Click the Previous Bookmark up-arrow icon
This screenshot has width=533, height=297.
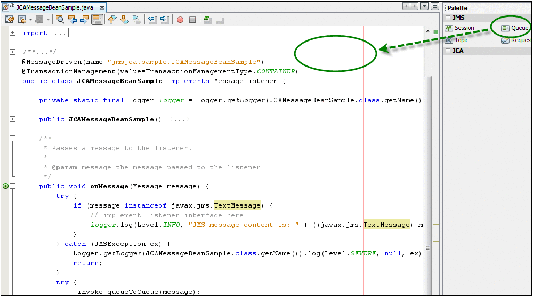112,20
